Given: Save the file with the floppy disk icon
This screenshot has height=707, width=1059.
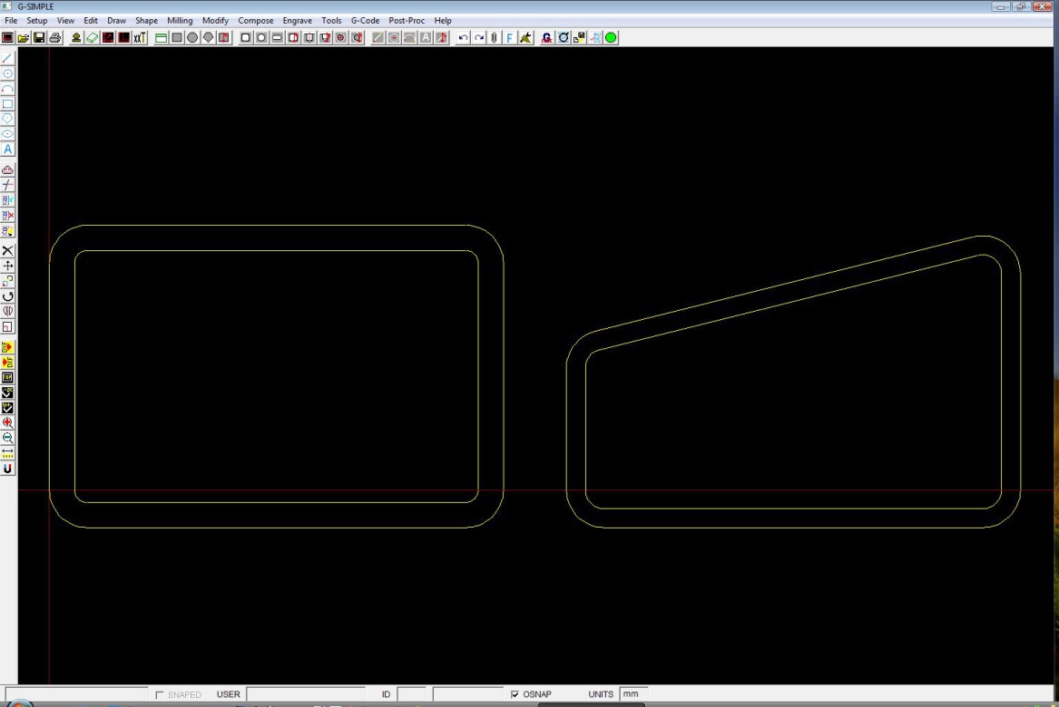Looking at the screenshot, I should [x=39, y=38].
